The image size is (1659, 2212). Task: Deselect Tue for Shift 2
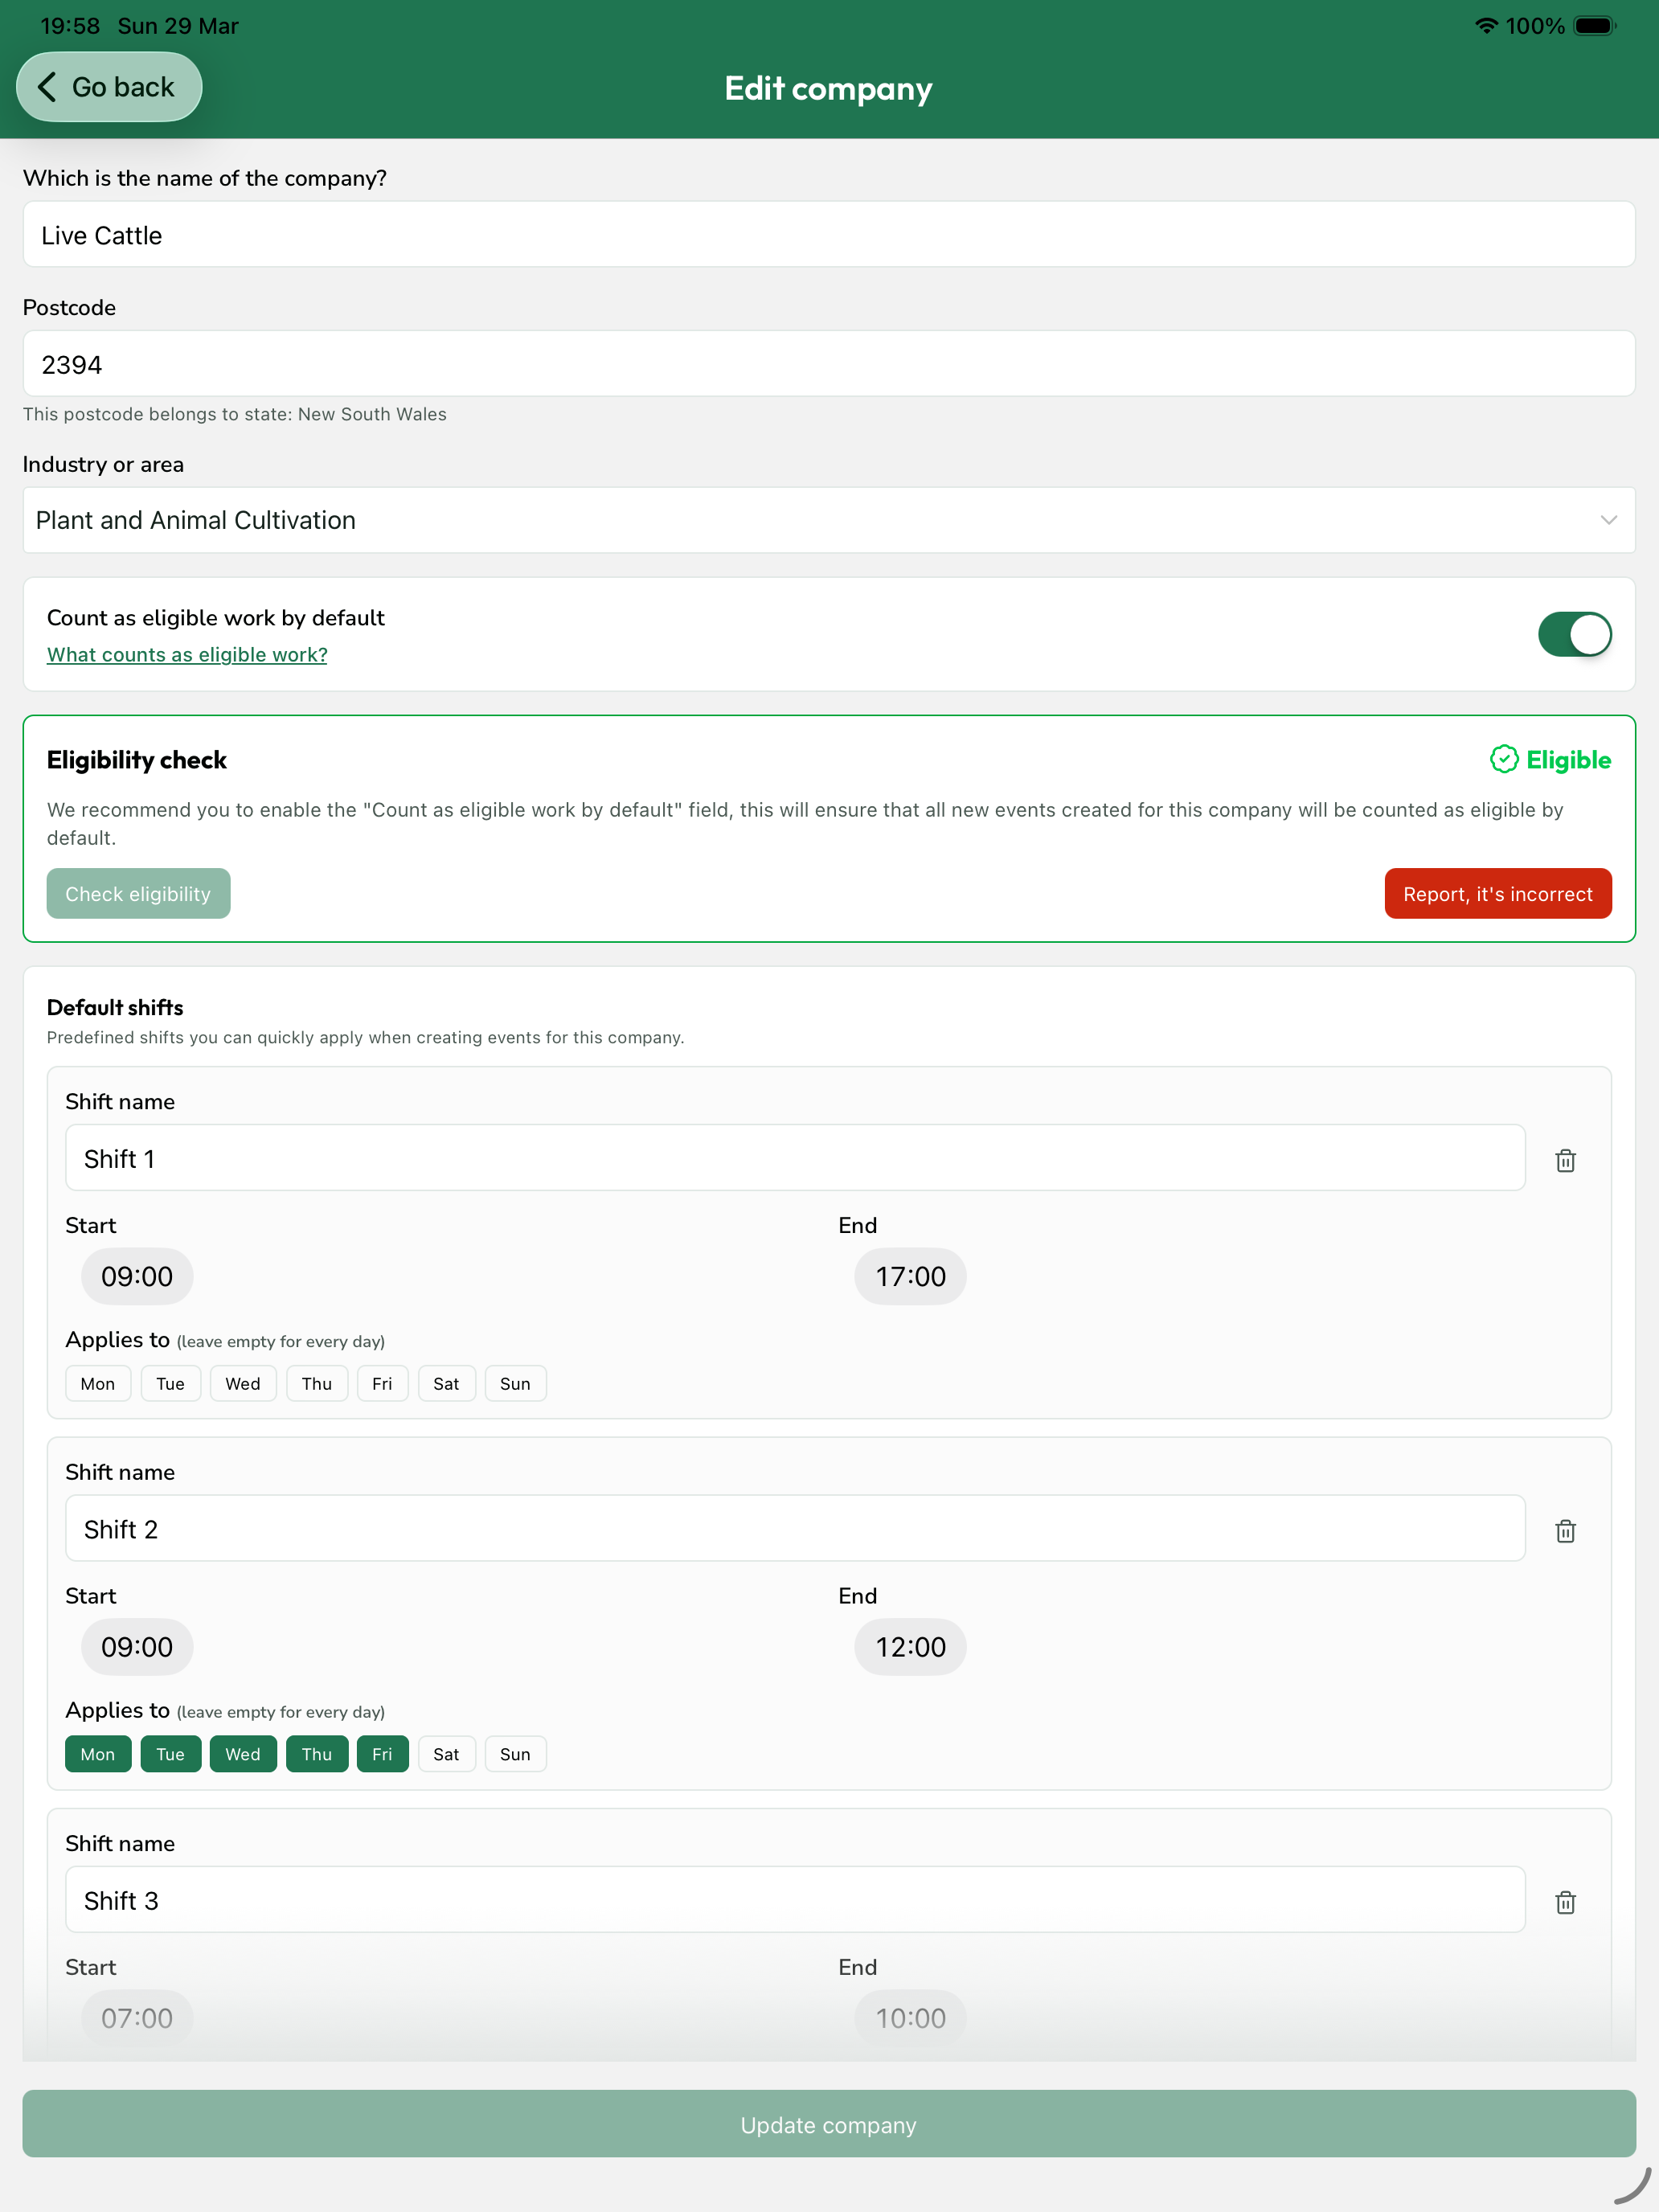coord(170,1754)
